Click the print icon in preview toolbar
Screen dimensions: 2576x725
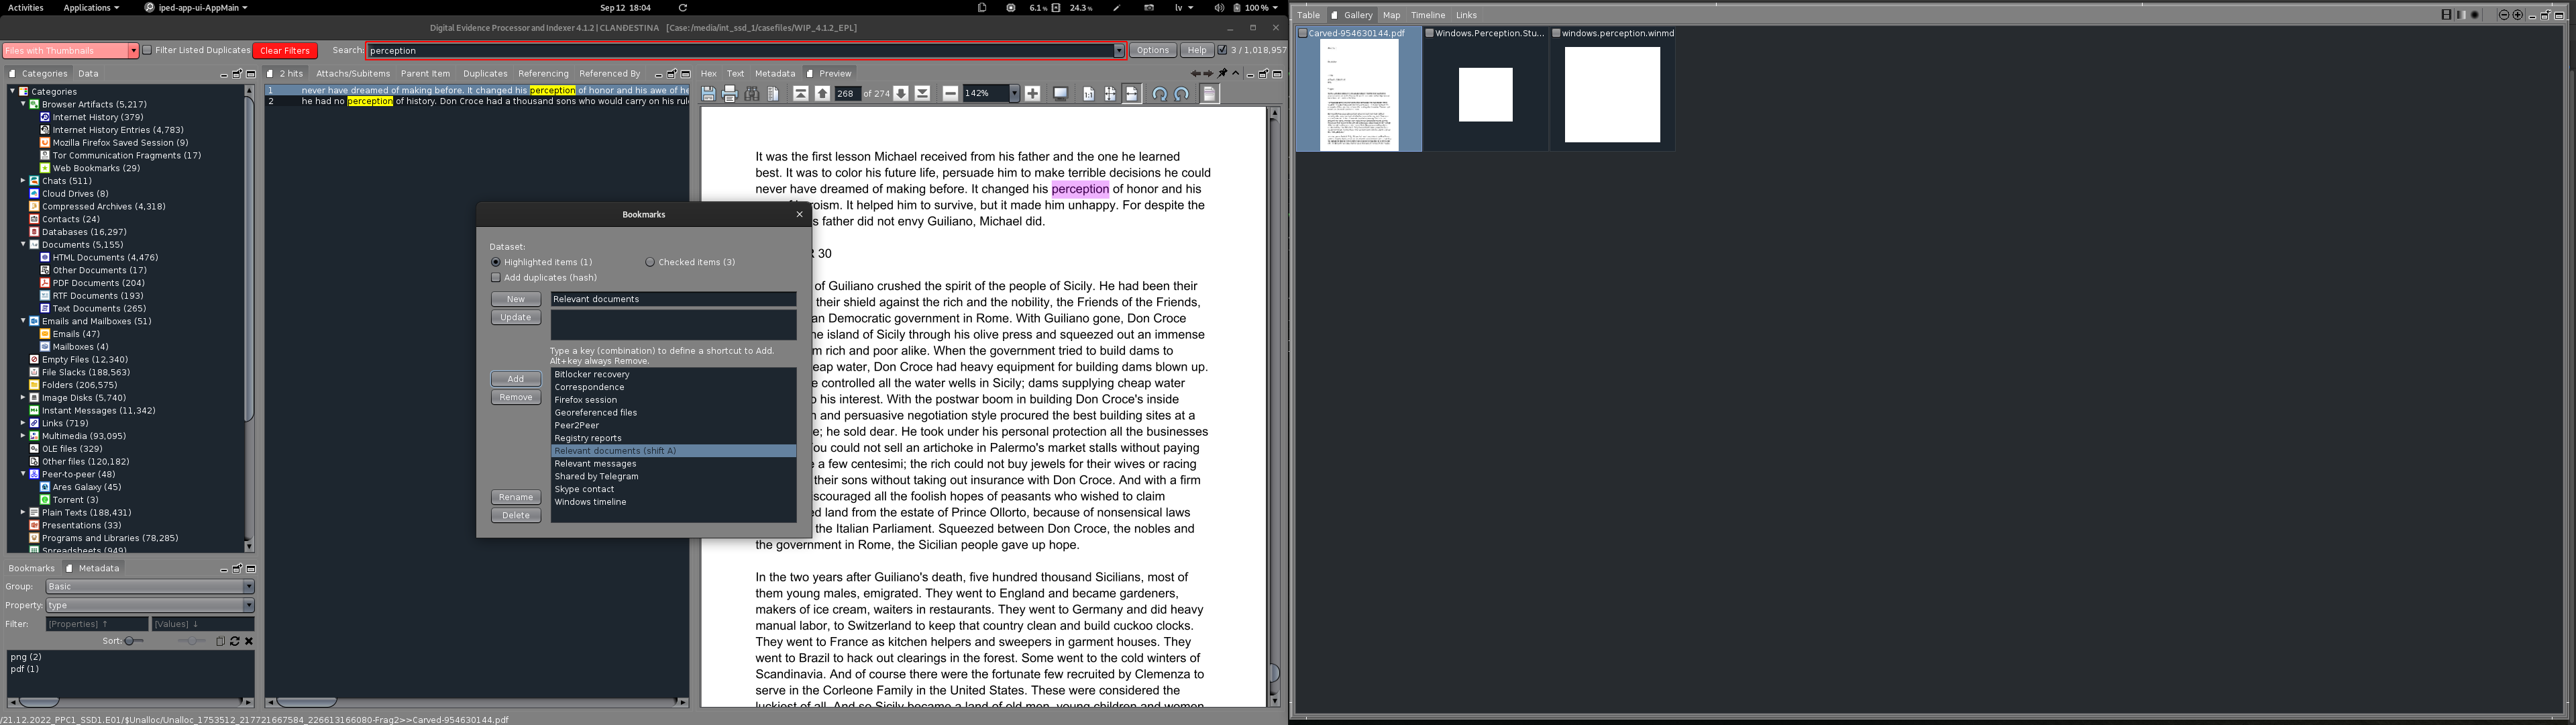[730, 94]
